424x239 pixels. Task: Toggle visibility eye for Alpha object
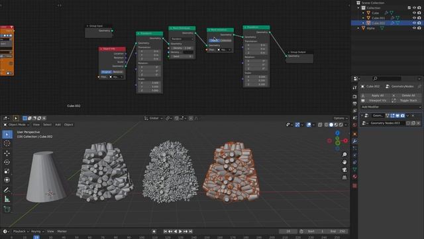click(414, 28)
